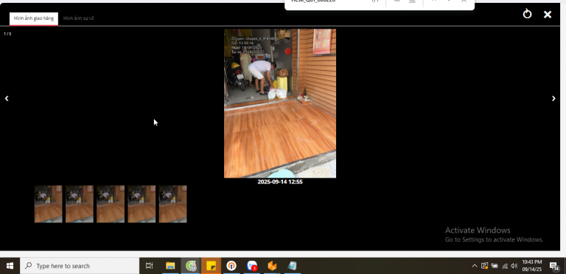Open the orange circular app on taskbar
Image resolution: width=566 pixels, height=274 pixels.
[x=231, y=266]
